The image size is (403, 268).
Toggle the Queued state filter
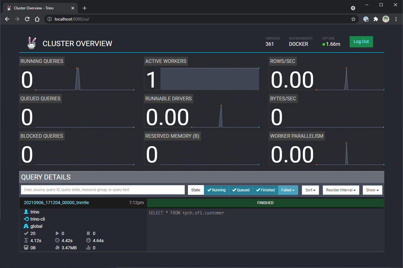pyautogui.click(x=241, y=190)
